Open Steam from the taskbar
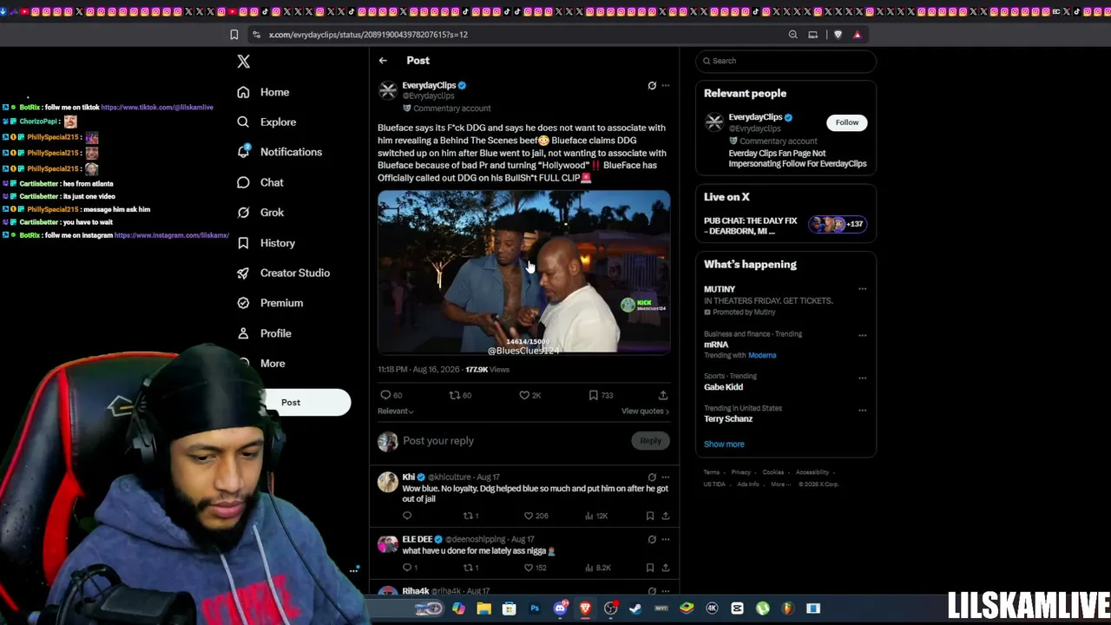 click(x=636, y=609)
